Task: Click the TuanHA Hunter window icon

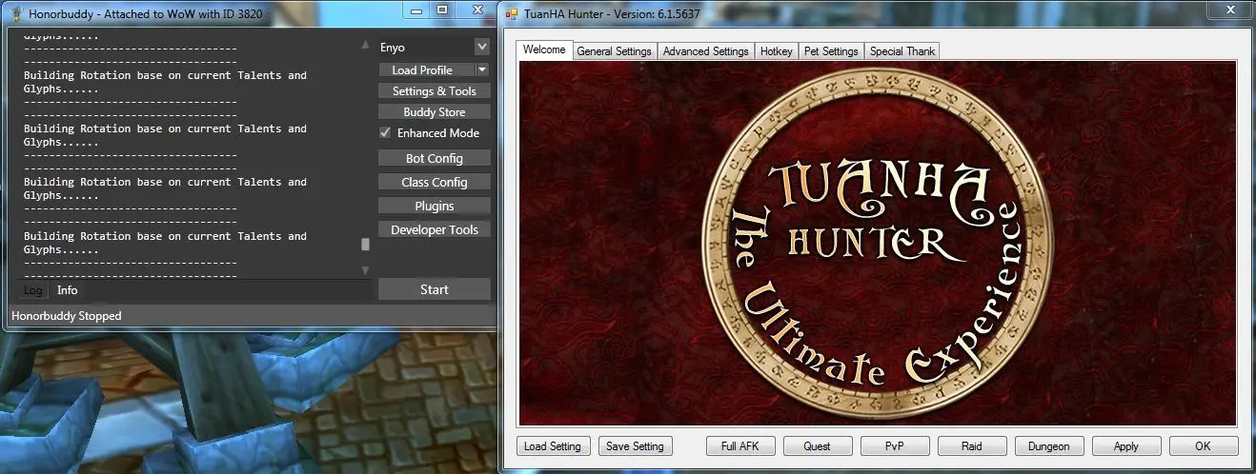Action: click(x=512, y=14)
